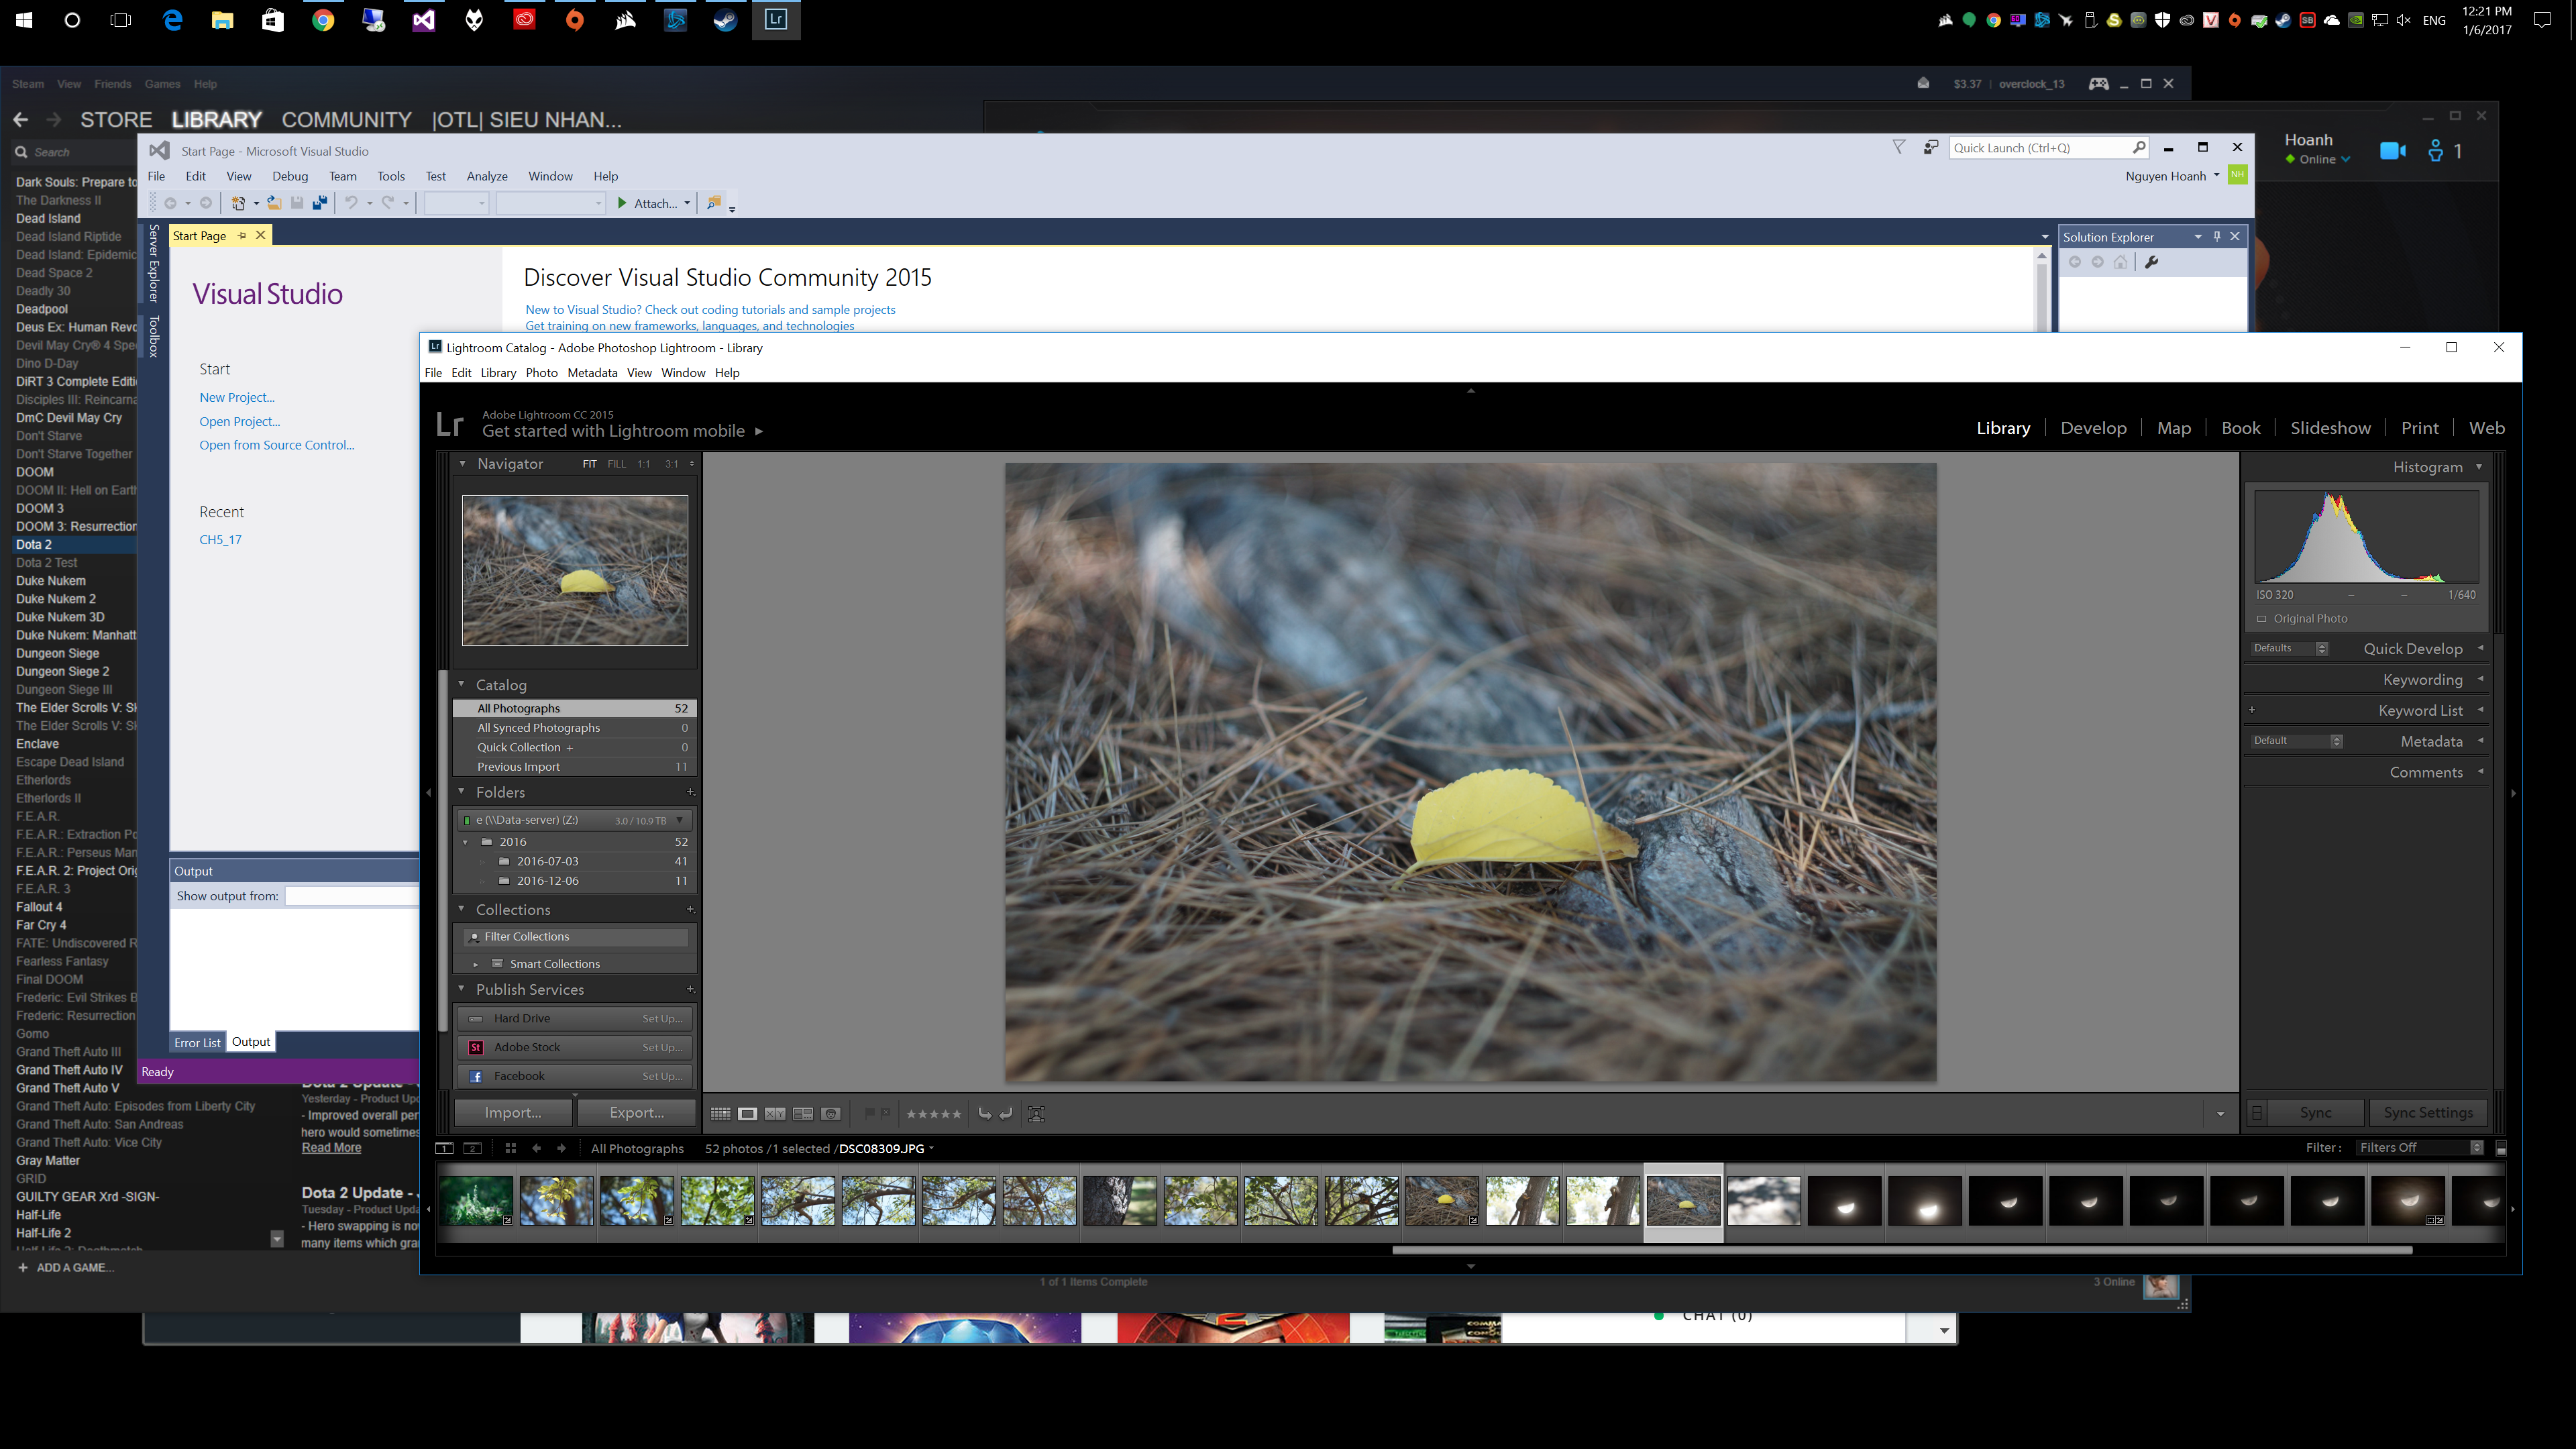Jump to grid view from filmstrip bar
This screenshot has height=1449, width=2576.
(x=511, y=1149)
